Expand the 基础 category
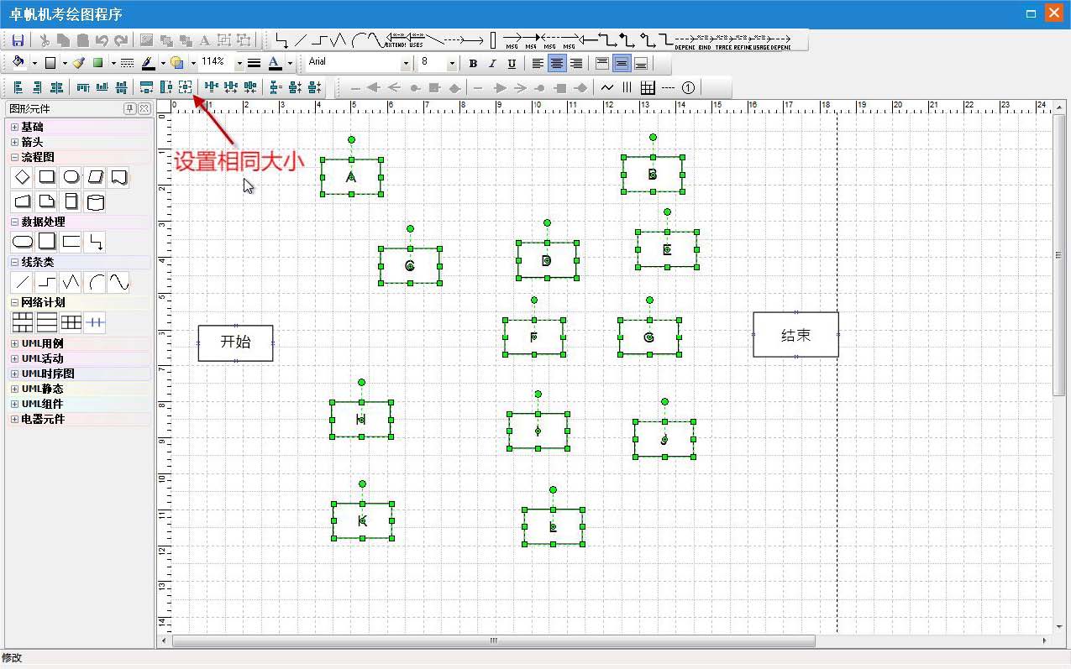Viewport: 1071px width, 669px height. (15, 127)
